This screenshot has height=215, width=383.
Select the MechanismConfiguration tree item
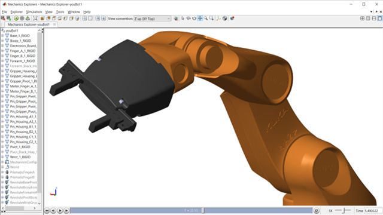tap(23, 162)
